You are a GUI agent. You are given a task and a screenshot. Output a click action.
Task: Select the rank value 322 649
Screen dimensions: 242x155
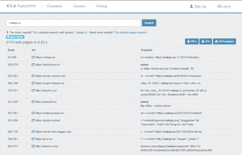click(13, 102)
